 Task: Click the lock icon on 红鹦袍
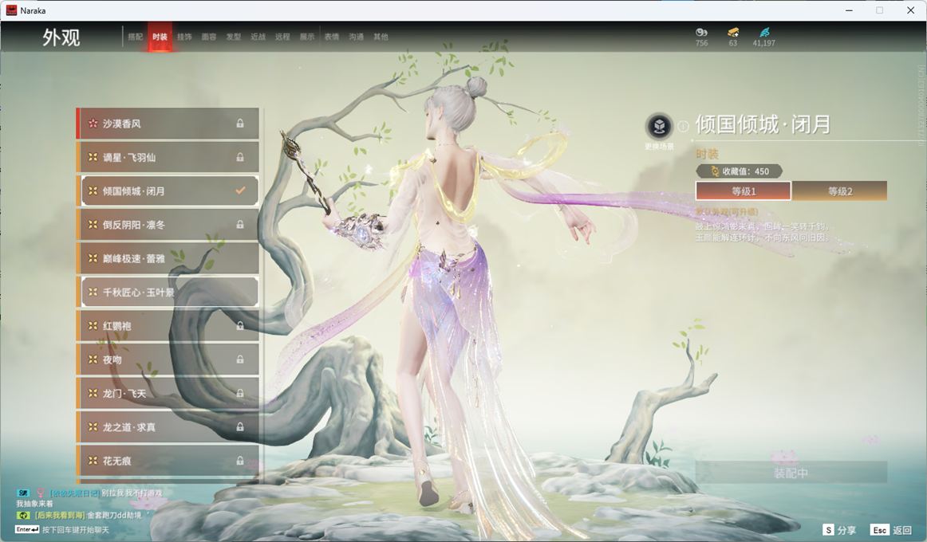coord(240,325)
